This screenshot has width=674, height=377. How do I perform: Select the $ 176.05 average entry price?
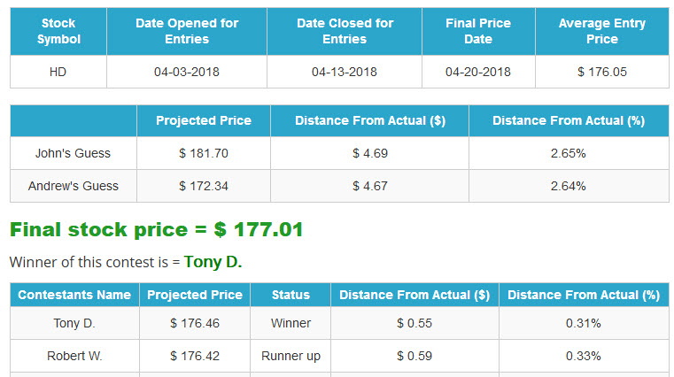602,72
